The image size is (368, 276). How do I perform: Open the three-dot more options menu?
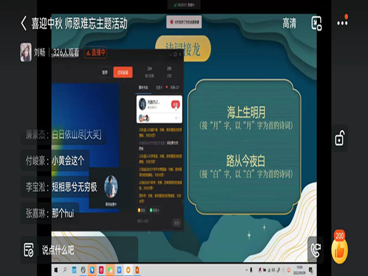[342, 23]
